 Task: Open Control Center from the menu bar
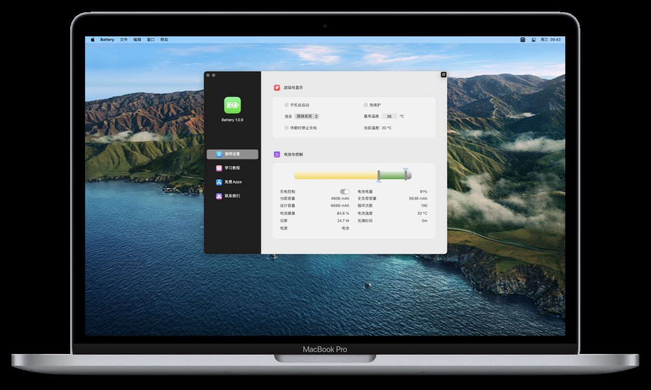tap(534, 40)
